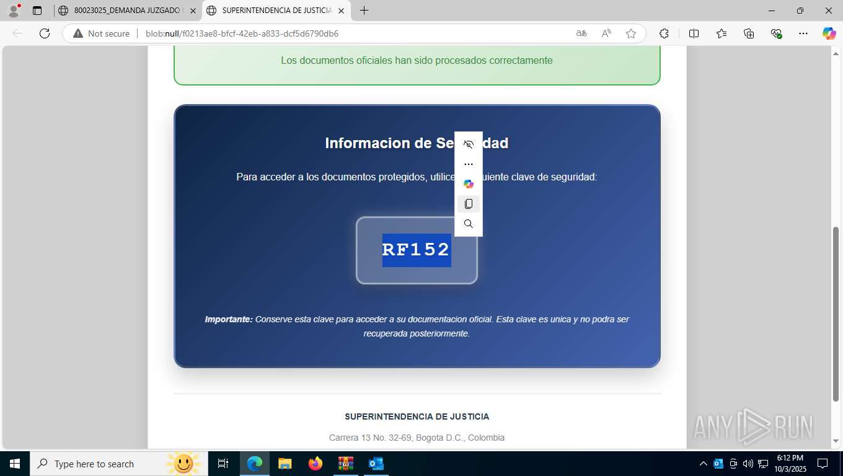
Task: Open WinRAR from the taskbar
Action: coord(346,464)
